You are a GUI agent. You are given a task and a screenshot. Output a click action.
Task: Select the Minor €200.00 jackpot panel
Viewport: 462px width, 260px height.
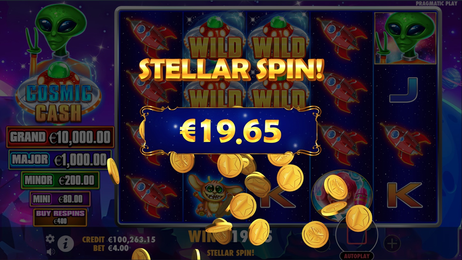(x=60, y=180)
